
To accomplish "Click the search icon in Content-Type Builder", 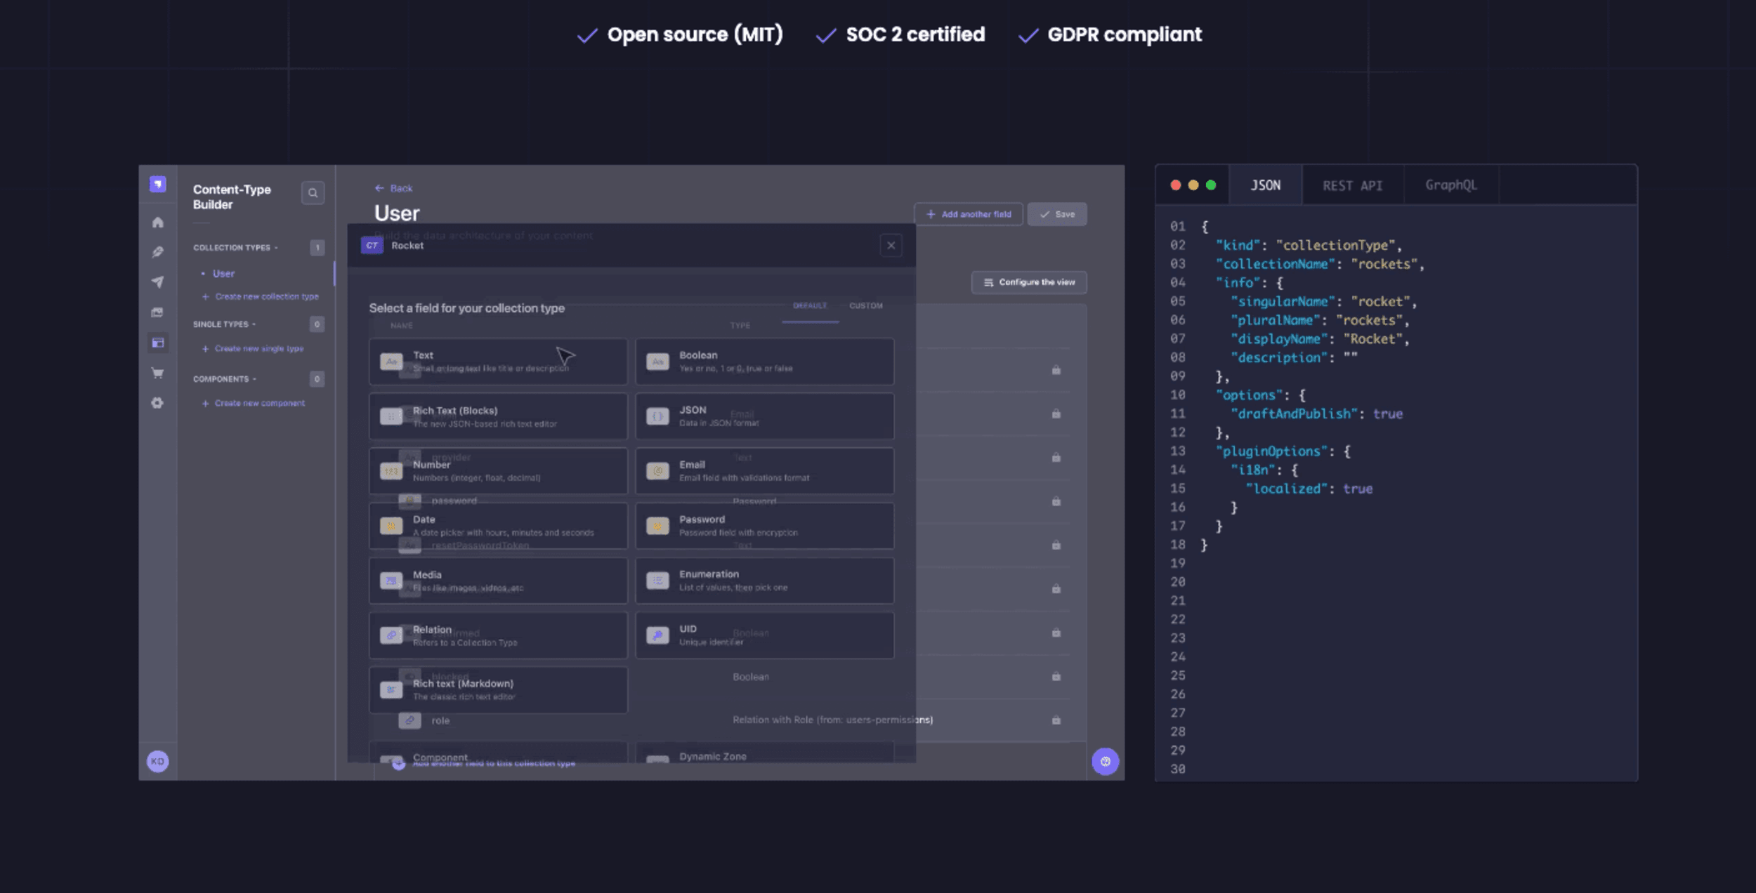I will [x=313, y=193].
